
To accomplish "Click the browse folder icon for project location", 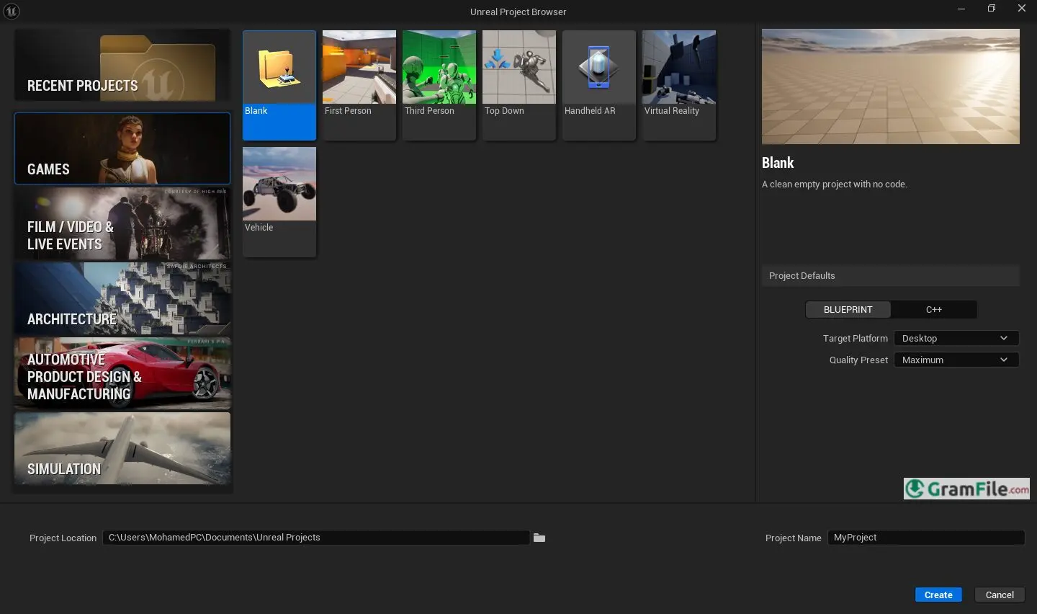I will (x=539, y=538).
